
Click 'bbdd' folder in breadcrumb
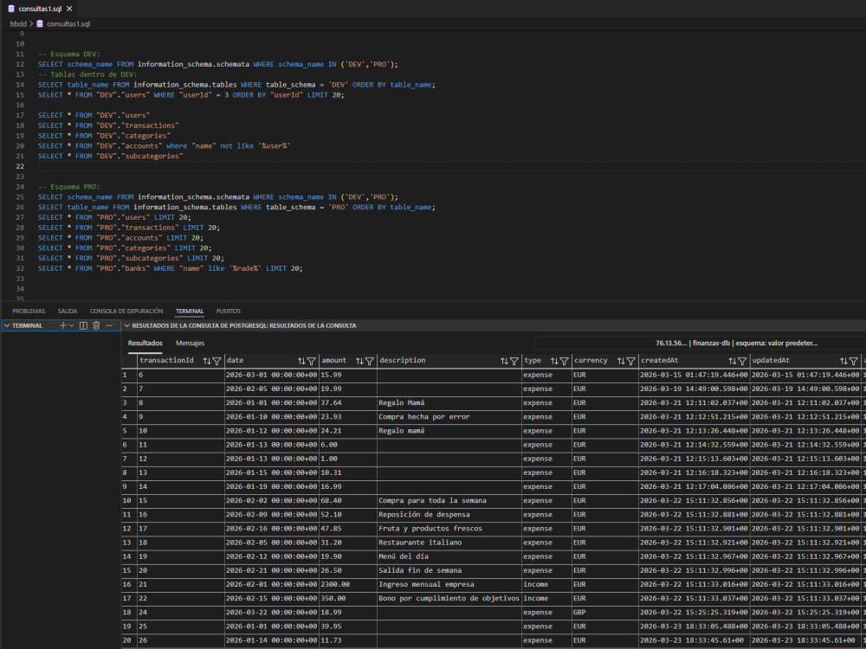coord(18,23)
